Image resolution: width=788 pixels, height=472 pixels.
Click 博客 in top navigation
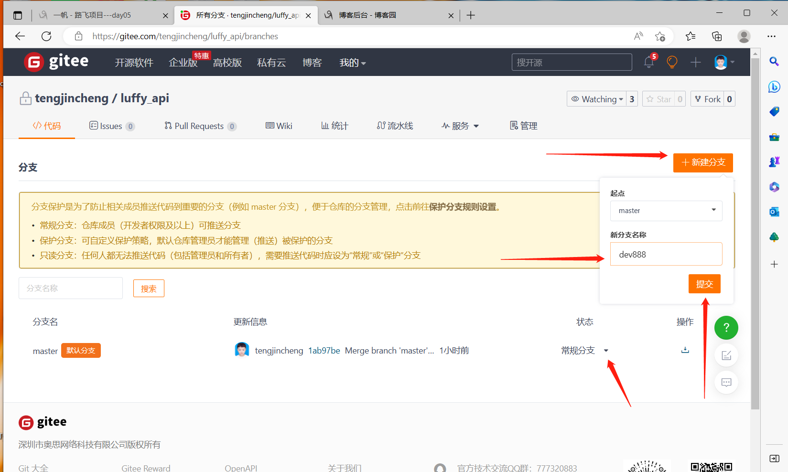click(x=312, y=63)
